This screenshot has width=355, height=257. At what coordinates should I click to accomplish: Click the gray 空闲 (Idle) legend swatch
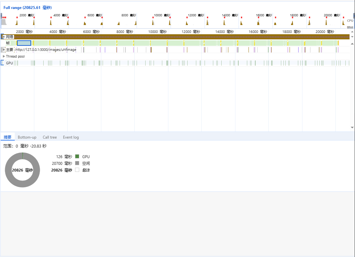coord(77,163)
